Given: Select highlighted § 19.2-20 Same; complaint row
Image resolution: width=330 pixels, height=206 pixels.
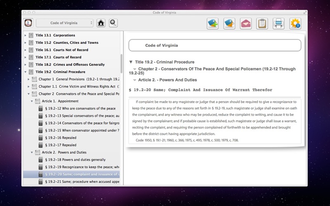Looking at the screenshot, I should [x=71, y=174].
